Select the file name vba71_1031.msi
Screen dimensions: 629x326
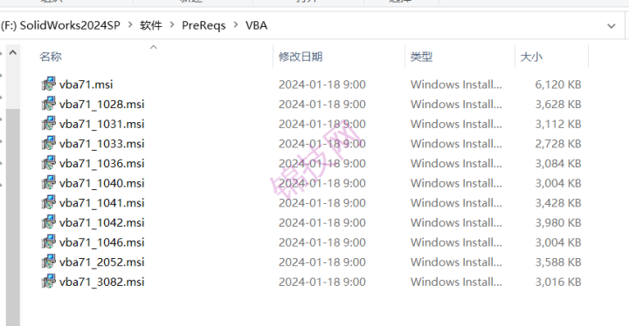coord(102,124)
